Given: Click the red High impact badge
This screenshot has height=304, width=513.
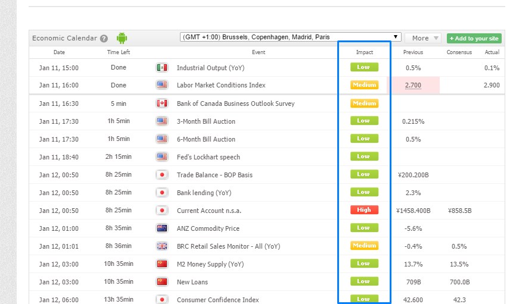Looking at the screenshot, I should pyautogui.click(x=364, y=210).
